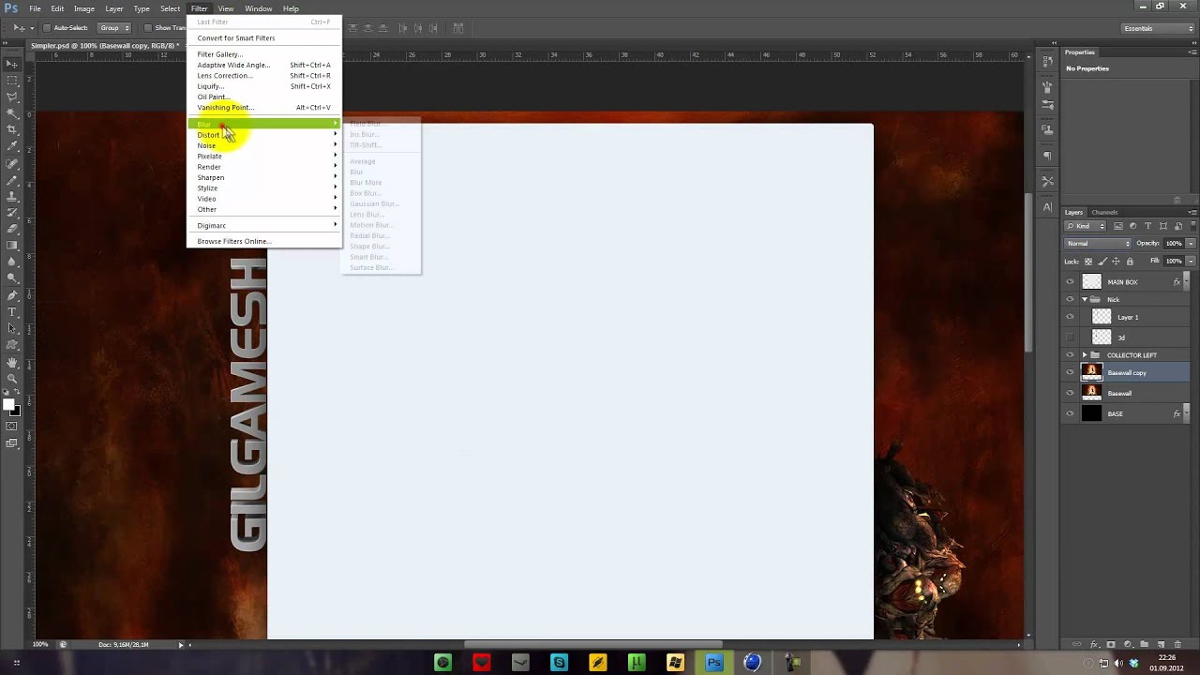Select the Custom Shape tool

(x=12, y=345)
